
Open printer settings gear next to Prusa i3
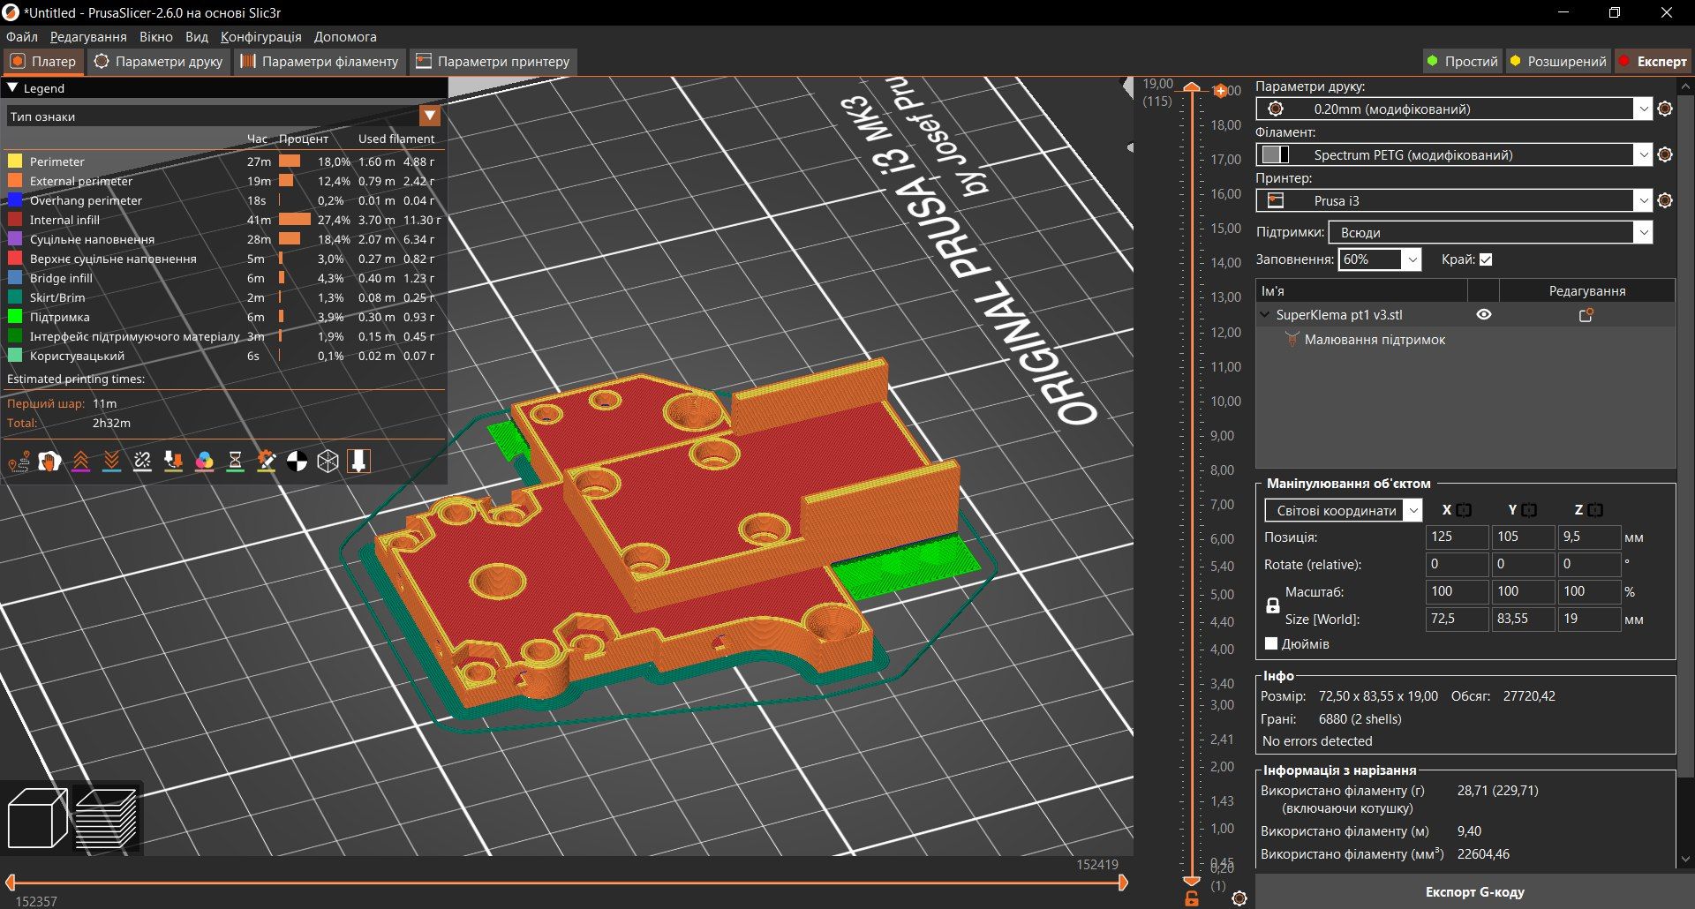tap(1665, 200)
